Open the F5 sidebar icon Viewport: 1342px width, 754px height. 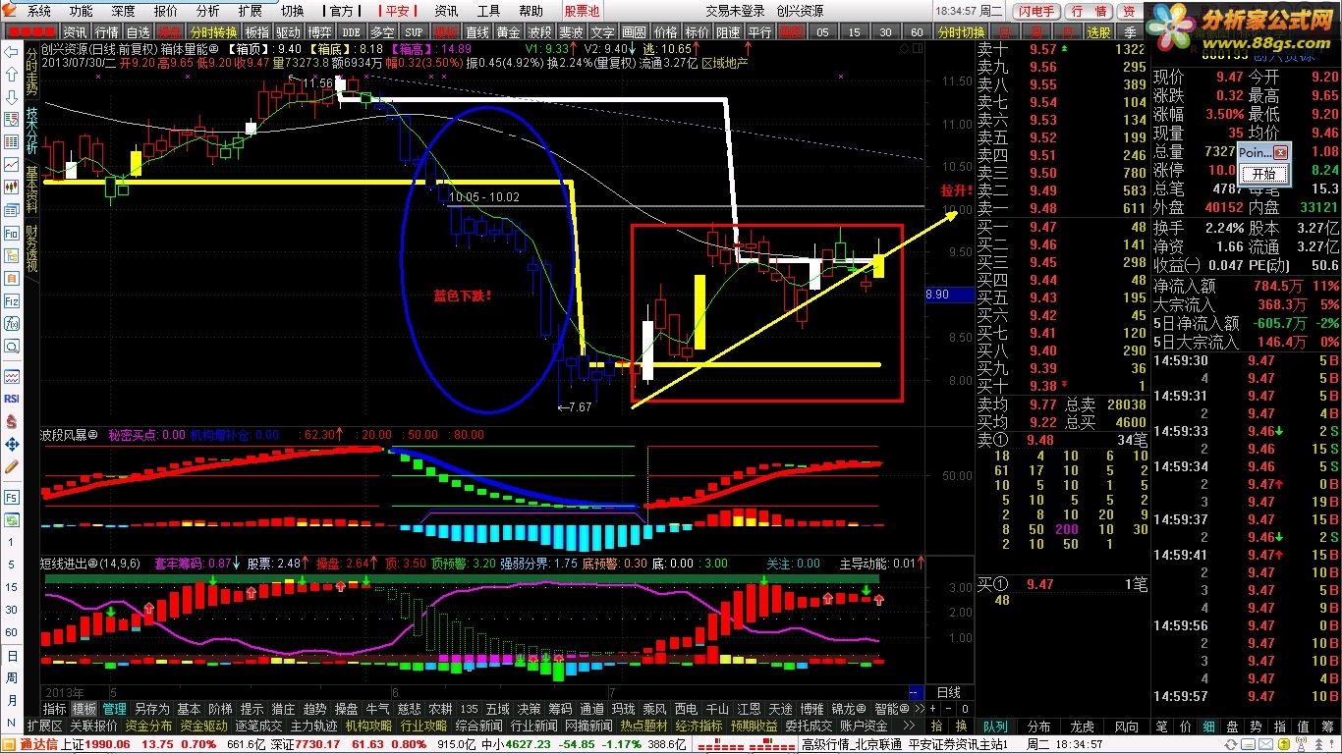(x=12, y=498)
